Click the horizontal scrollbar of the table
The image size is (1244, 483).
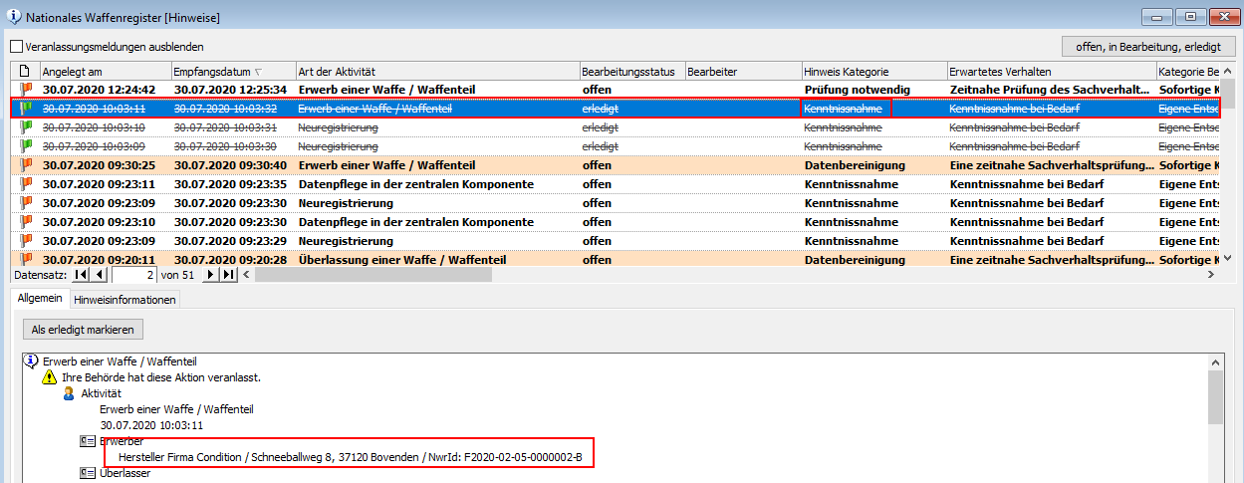pos(697,275)
